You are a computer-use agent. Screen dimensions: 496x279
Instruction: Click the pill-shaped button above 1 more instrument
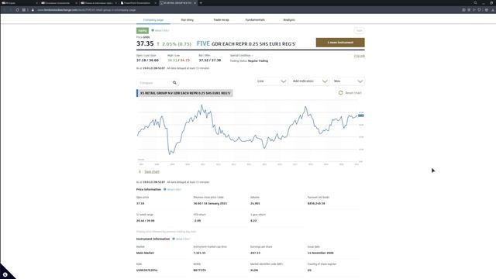tap(359, 30)
